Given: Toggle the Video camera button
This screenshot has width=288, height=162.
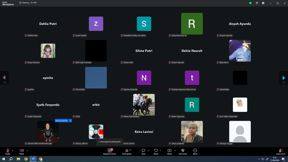Looking at the screenshot, I should [22, 151].
